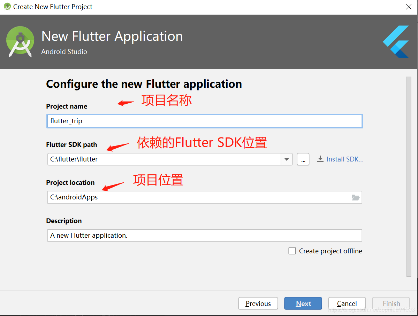418x316 pixels.
Task: Click the Flutter SDK path text field
Action: 164,159
